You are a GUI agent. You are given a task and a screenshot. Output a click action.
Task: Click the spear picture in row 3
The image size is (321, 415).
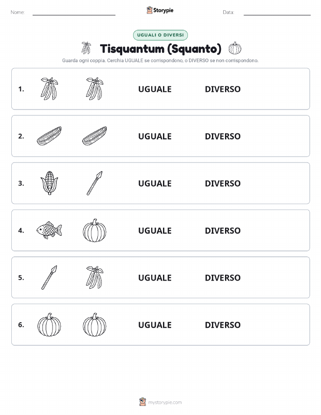point(95,183)
